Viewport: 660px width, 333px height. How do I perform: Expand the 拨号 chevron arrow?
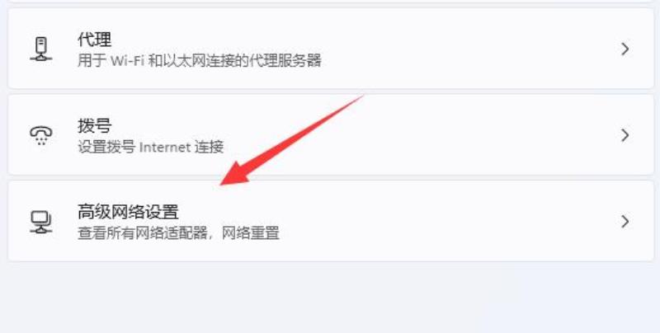pyautogui.click(x=625, y=135)
